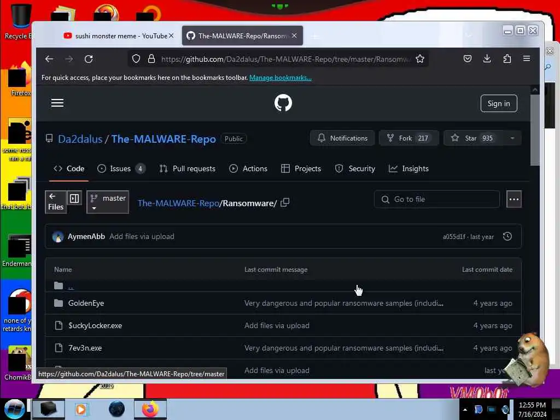
Task: Open the Issues tab
Action: 121,168
